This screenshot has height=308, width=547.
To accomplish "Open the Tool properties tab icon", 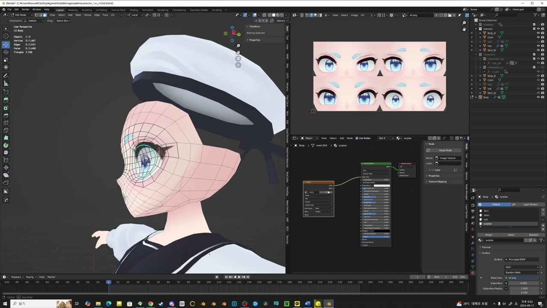I will coord(473,198).
